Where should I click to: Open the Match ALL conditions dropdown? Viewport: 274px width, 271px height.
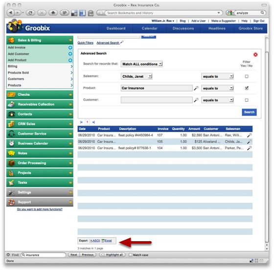coord(142,64)
